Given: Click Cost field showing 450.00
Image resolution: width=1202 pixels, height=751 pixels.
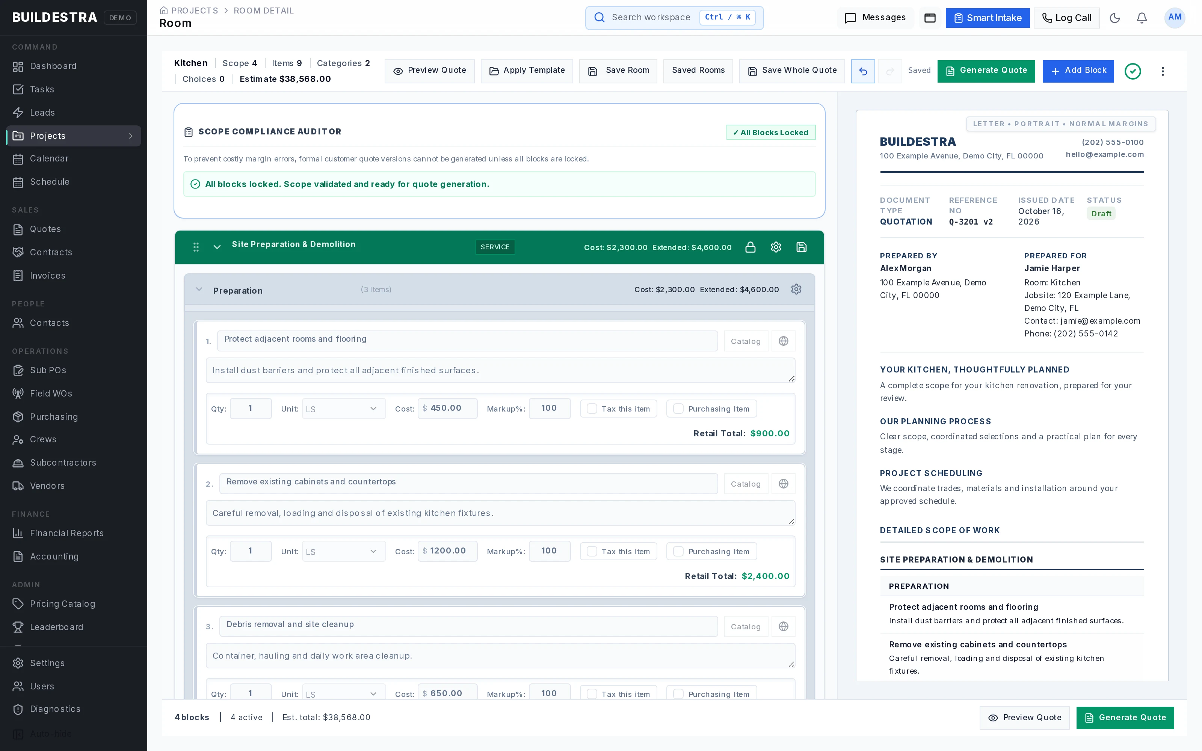Looking at the screenshot, I should pyautogui.click(x=447, y=408).
